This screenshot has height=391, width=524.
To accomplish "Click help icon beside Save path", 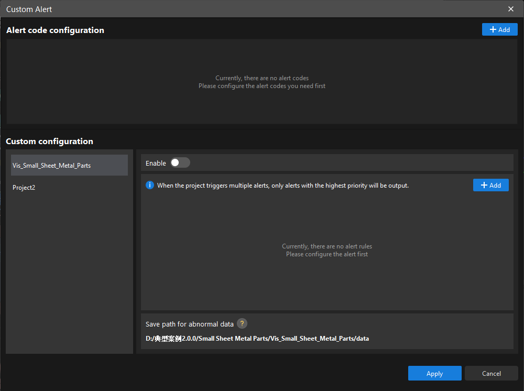I will coord(242,324).
